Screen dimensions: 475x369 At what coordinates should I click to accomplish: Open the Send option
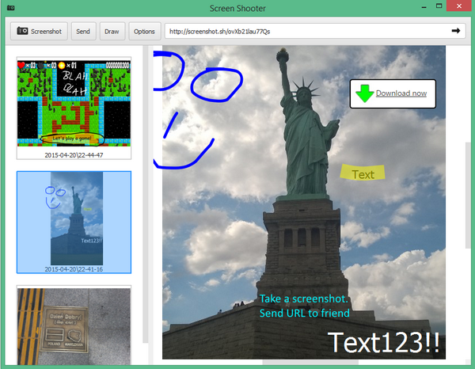point(83,31)
